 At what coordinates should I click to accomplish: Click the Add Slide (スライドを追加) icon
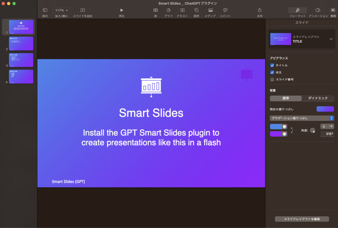click(83, 10)
